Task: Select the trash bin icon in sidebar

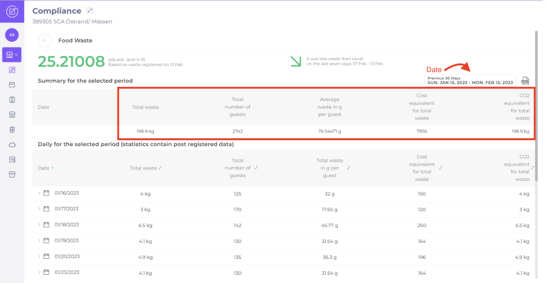Action: 12,129
